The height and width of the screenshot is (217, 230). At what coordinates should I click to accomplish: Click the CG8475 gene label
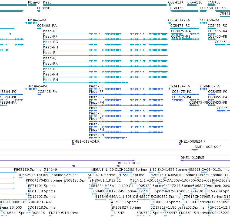(x=176, y=8)
